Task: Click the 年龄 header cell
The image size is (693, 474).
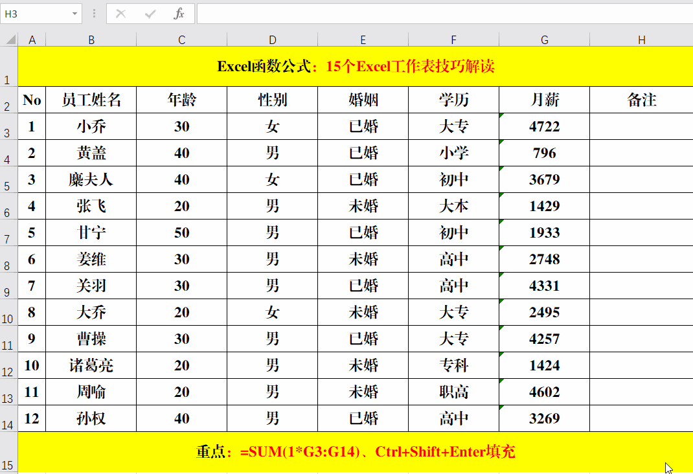Action: [x=181, y=100]
